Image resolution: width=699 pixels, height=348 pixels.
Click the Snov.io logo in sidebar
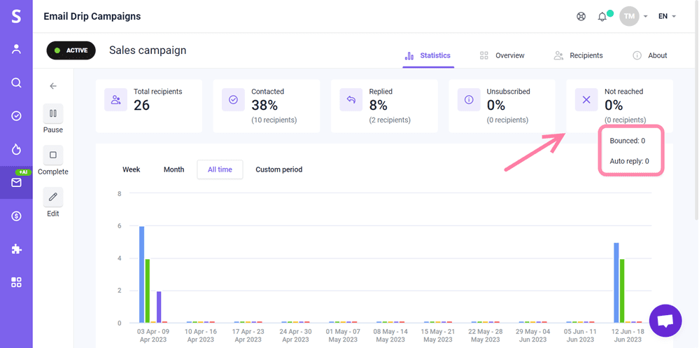tap(16, 15)
